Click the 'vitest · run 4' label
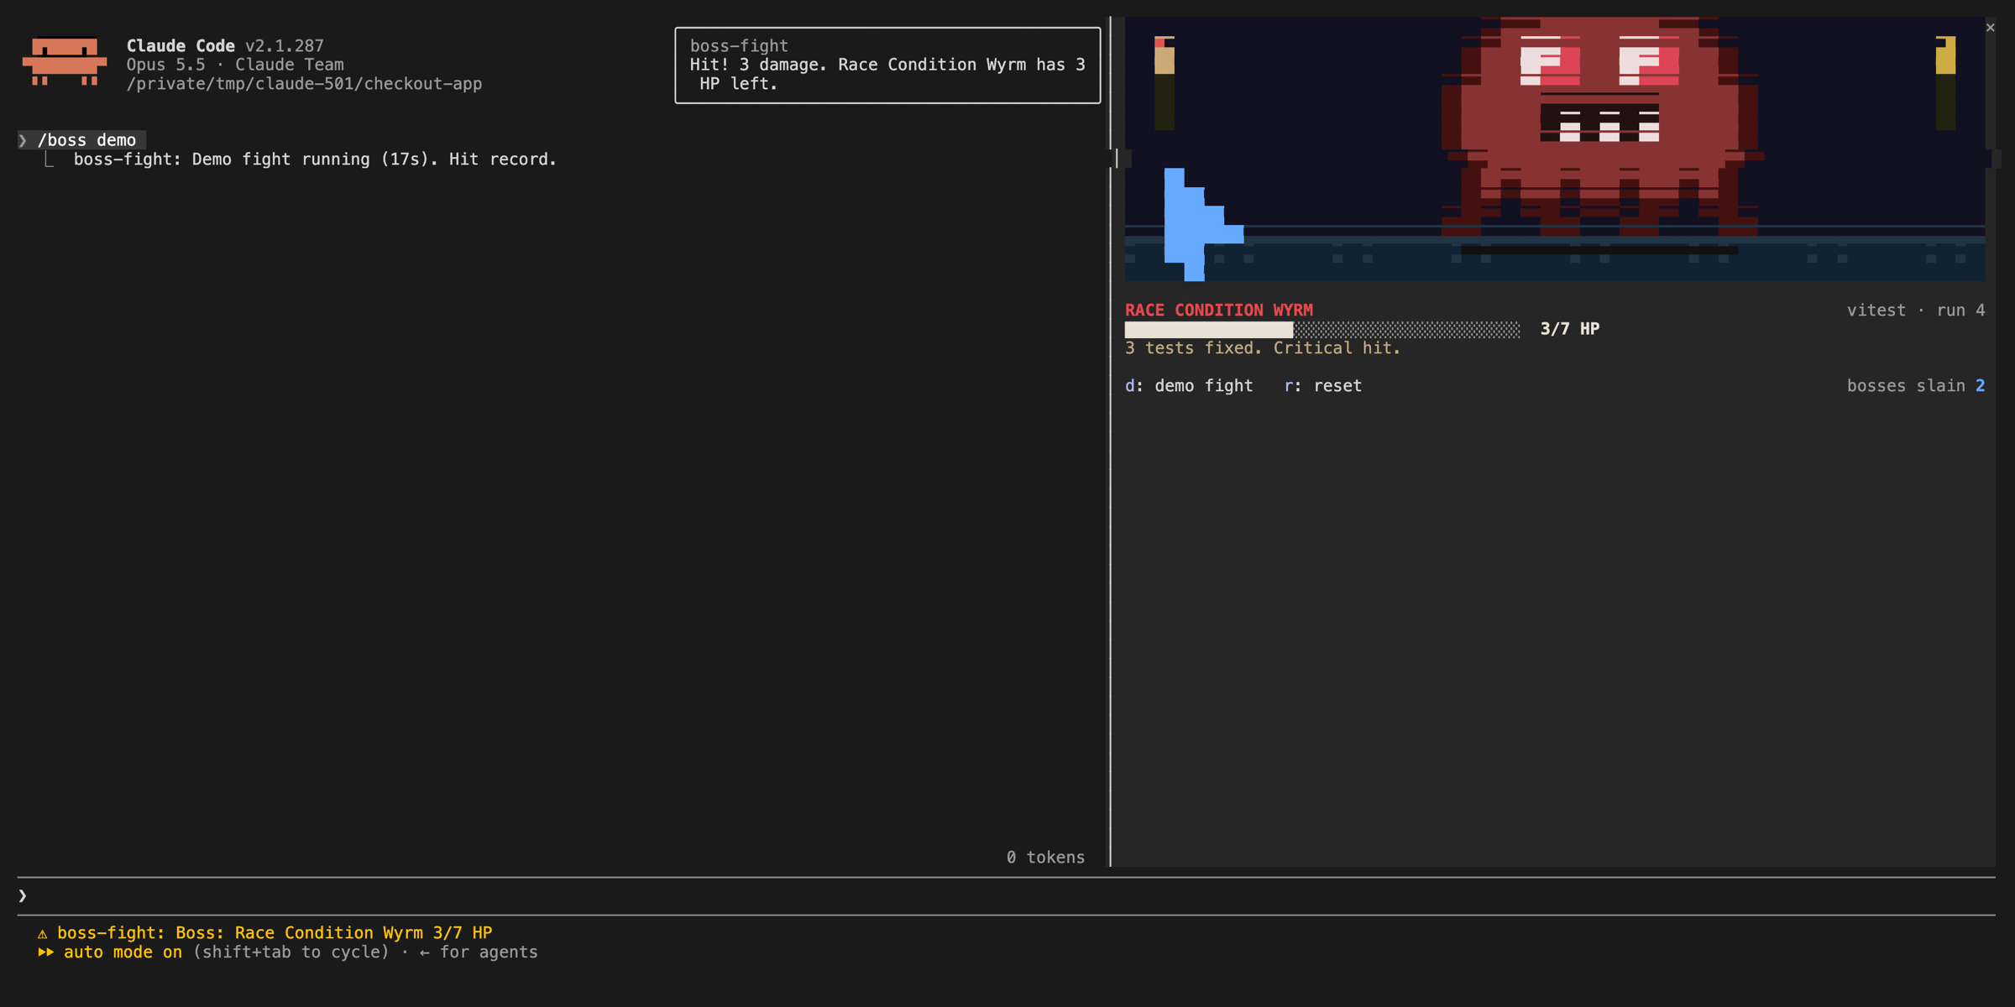 (x=1916, y=310)
